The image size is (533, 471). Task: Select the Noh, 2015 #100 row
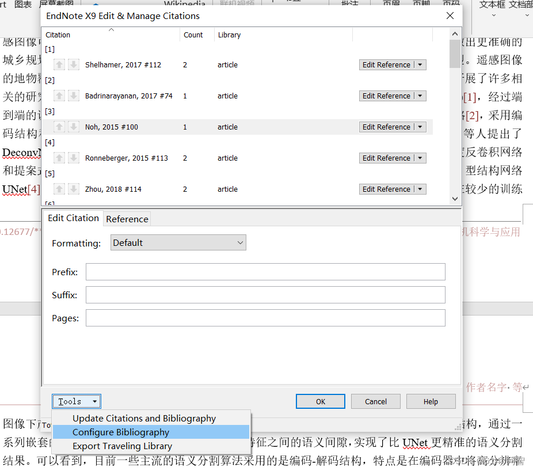238,127
